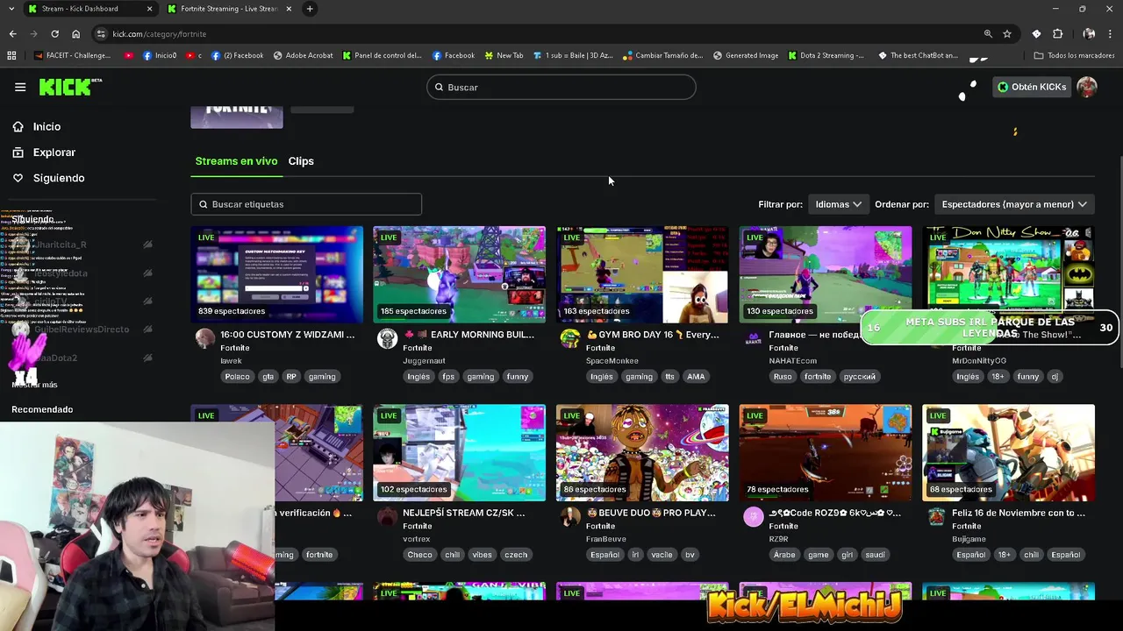
Task: Select the Árabe tag
Action: point(784,555)
